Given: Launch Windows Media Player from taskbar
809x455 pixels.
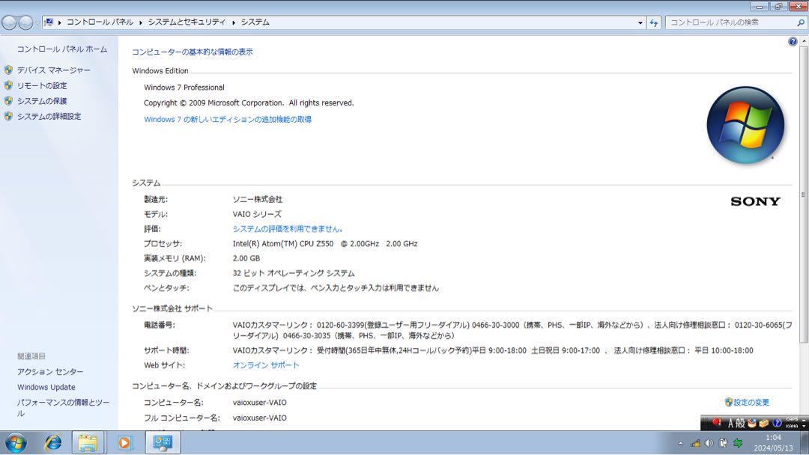Looking at the screenshot, I should pyautogui.click(x=125, y=442).
